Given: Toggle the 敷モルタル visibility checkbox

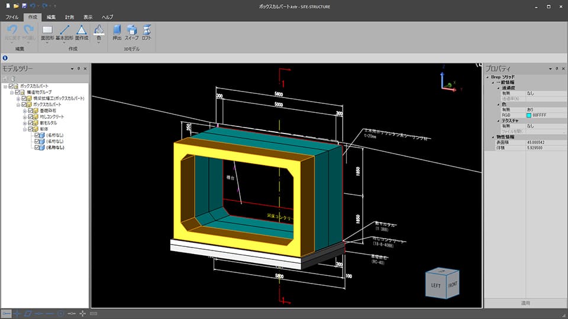Looking at the screenshot, I should [x=30, y=123].
